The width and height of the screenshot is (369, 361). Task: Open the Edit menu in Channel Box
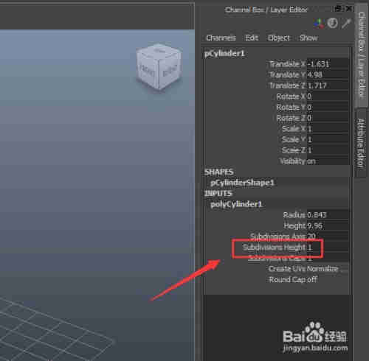252,38
